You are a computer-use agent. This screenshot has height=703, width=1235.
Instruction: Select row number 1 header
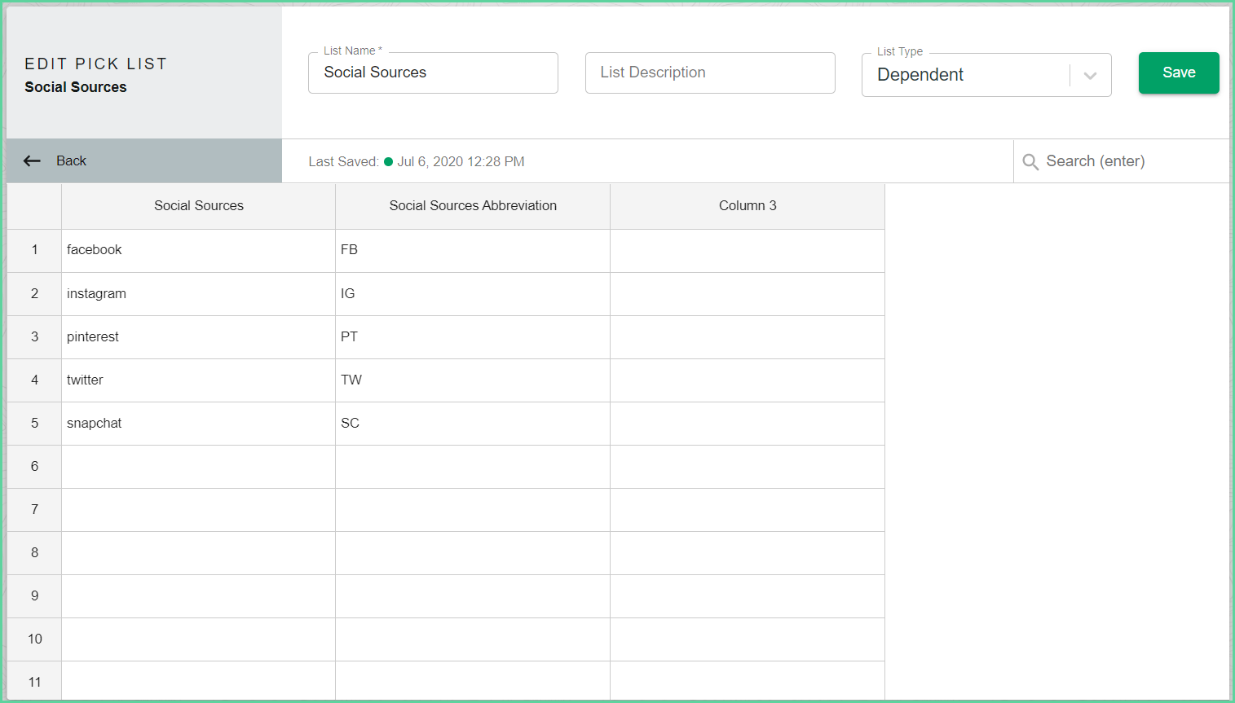point(34,250)
